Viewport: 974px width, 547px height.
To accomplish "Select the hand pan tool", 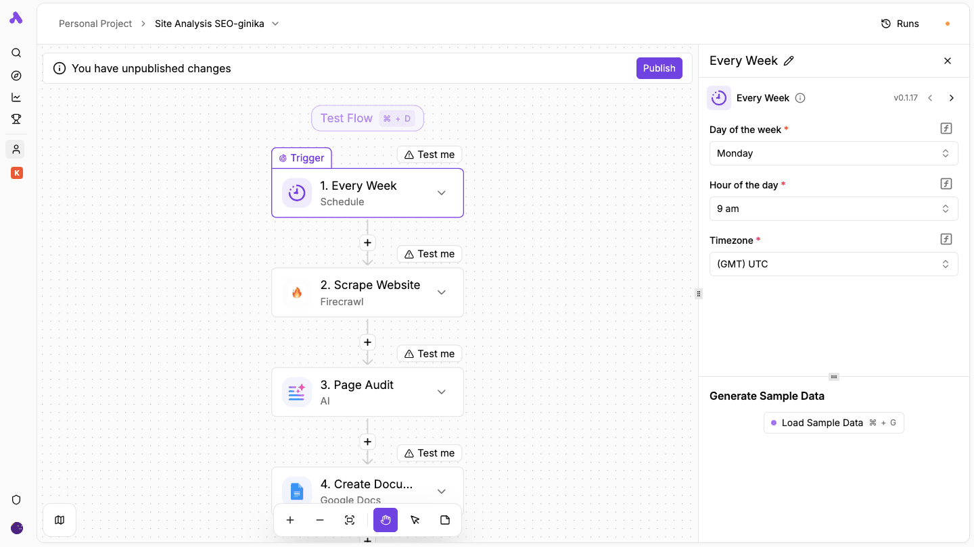I will click(386, 520).
